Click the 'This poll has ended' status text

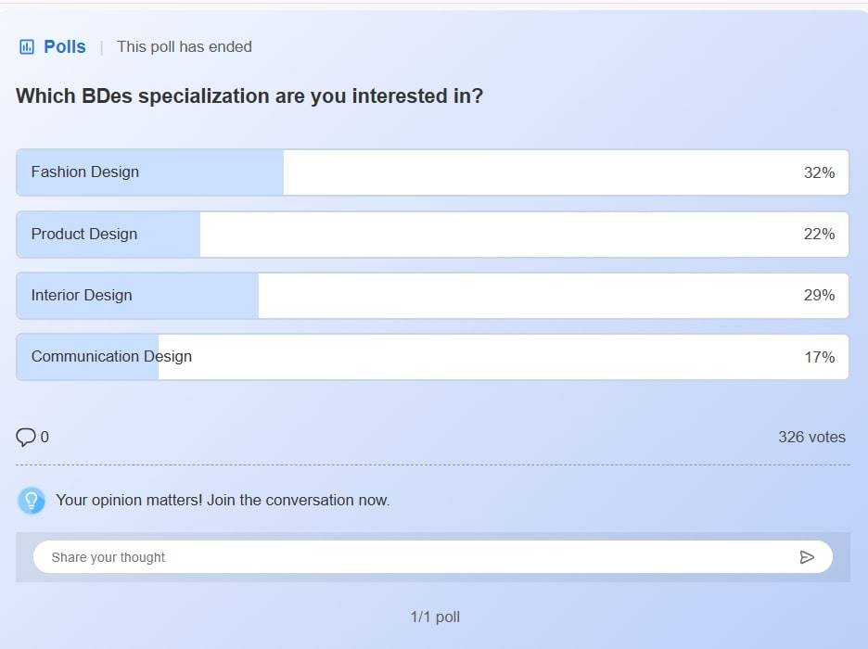tap(185, 47)
